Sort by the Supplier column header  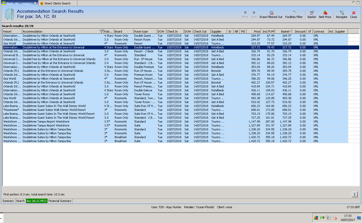click(219, 31)
